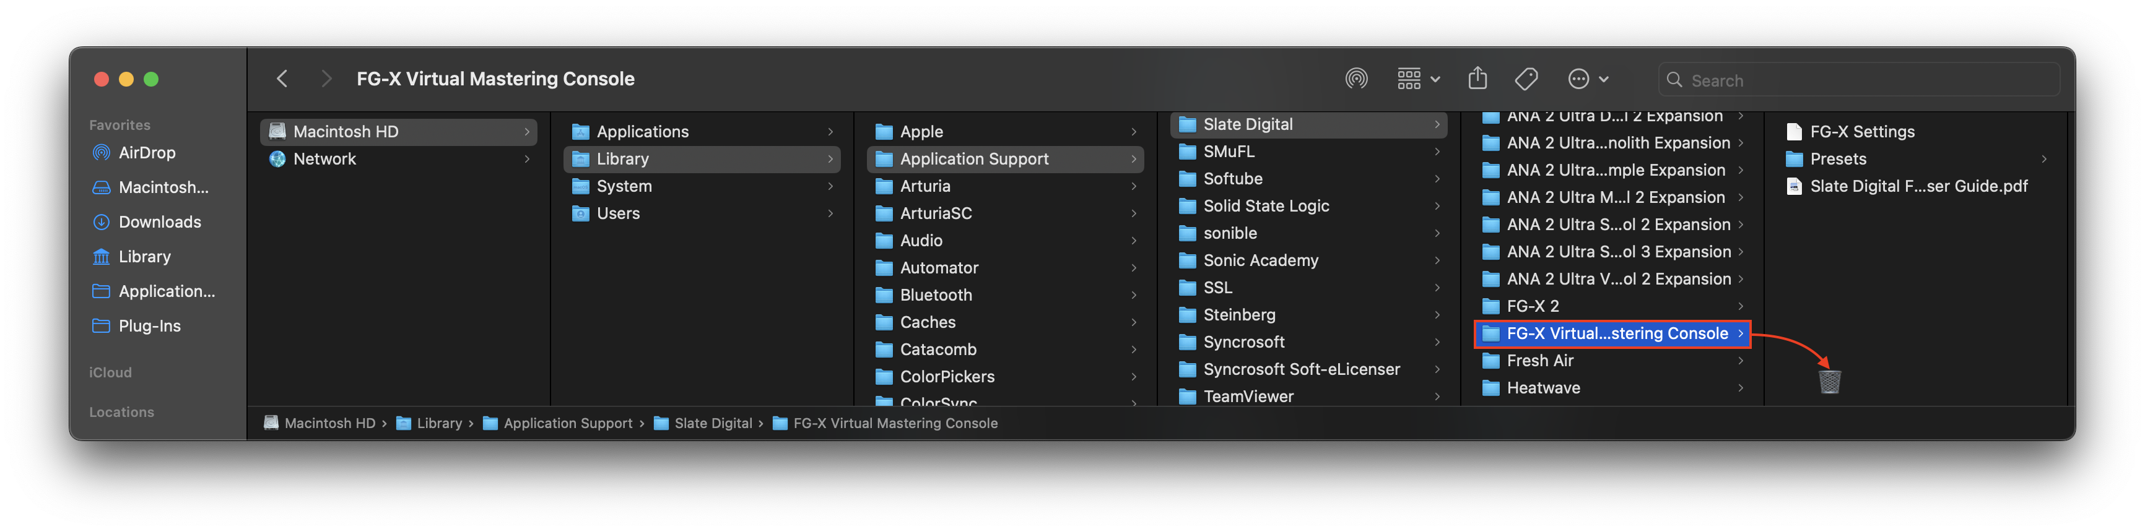
Task: Select the Heatwave folder
Action: 1612,388
